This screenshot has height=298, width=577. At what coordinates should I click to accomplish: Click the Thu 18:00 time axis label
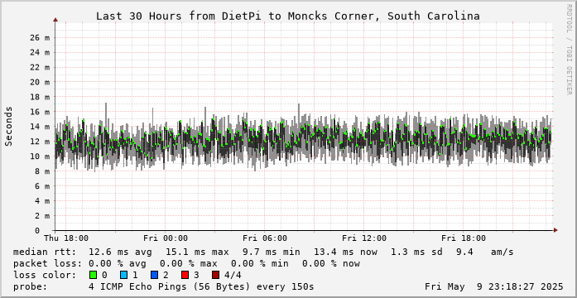click(66, 238)
